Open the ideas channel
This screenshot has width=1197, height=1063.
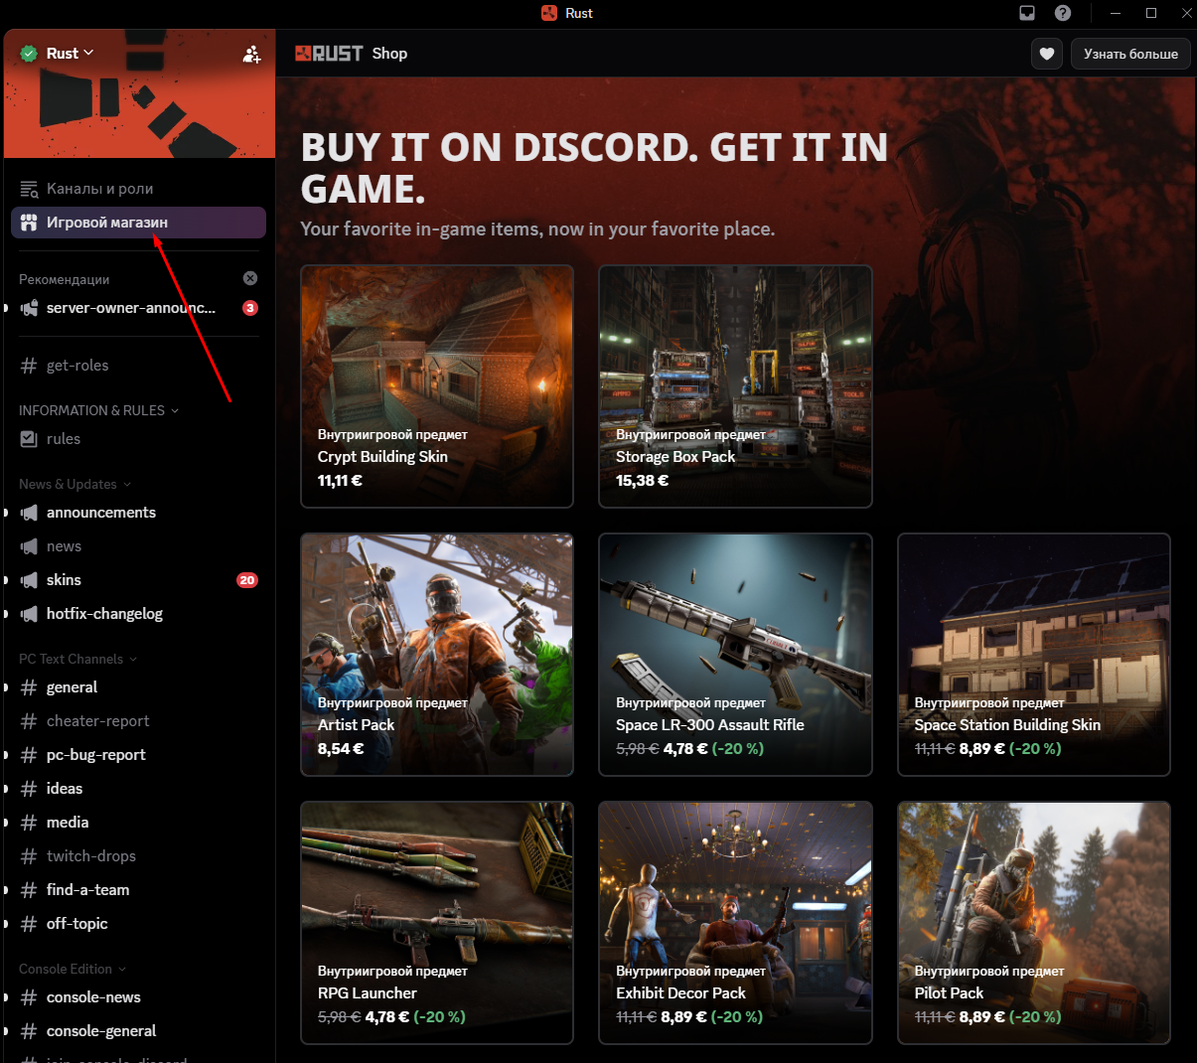click(138, 789)
